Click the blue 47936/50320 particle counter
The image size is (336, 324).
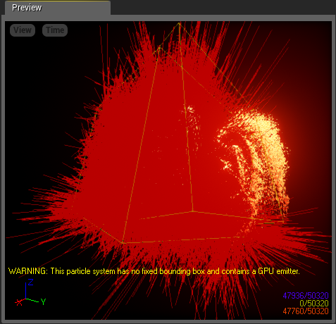pyautogui.click(x=306, y=295)
